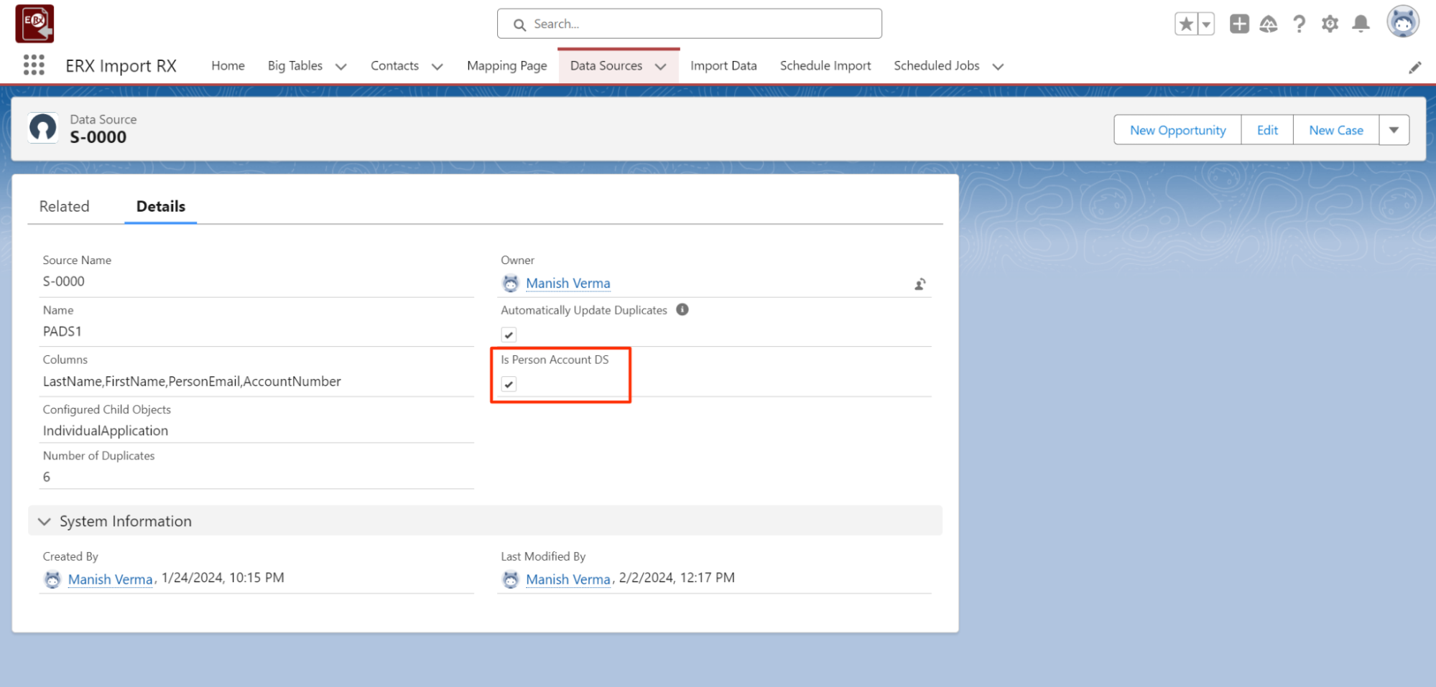The width and height of the screenshot is (1436, 687).
Task: Open the Manish Verma owner link
Action: pos(568,284)
